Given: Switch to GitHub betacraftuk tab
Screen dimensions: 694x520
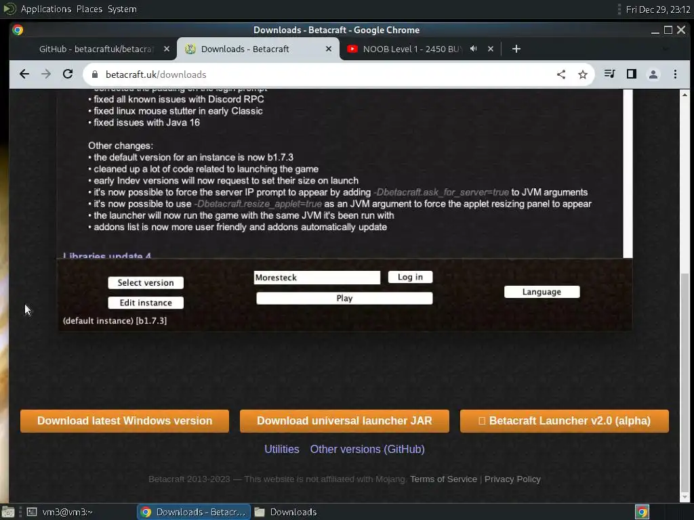Looking at the screenshot, I should point(96,49).
